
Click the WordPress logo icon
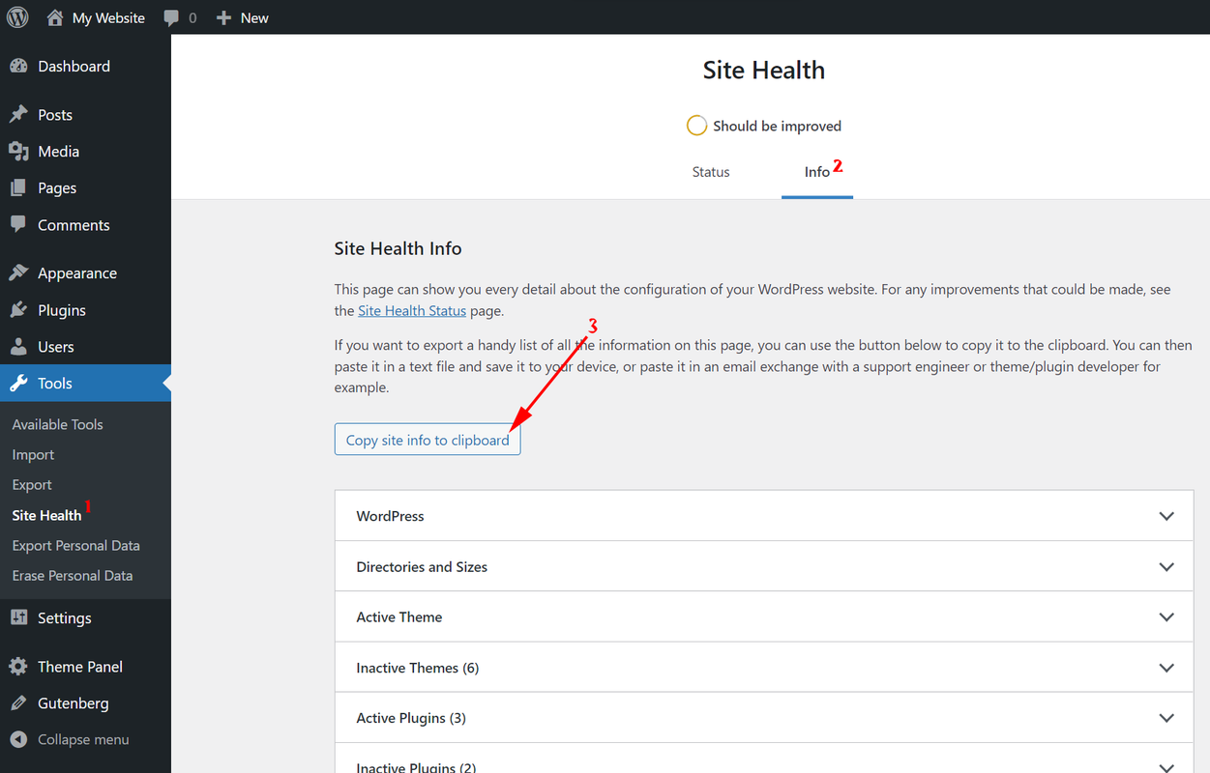pos(17,17)
